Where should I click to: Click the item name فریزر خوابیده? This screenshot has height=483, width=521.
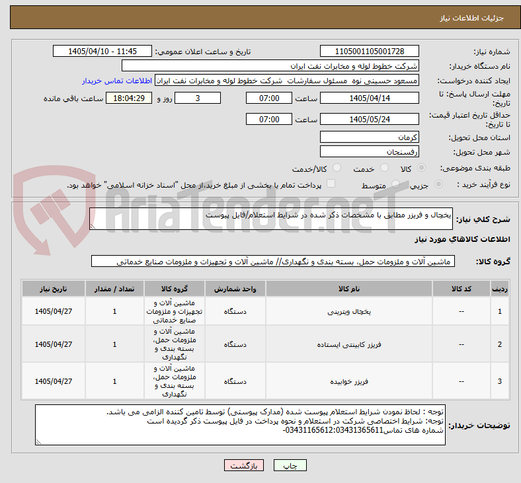[349, 381]
